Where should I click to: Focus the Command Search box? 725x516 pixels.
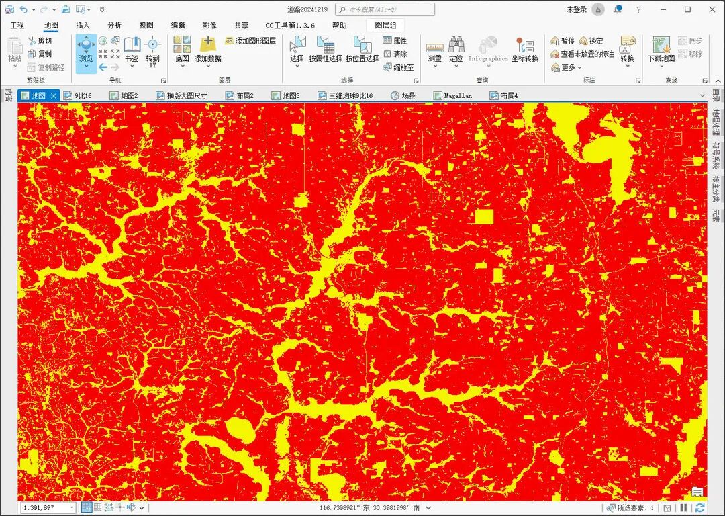pyautogui.click(x=385, y=9)
